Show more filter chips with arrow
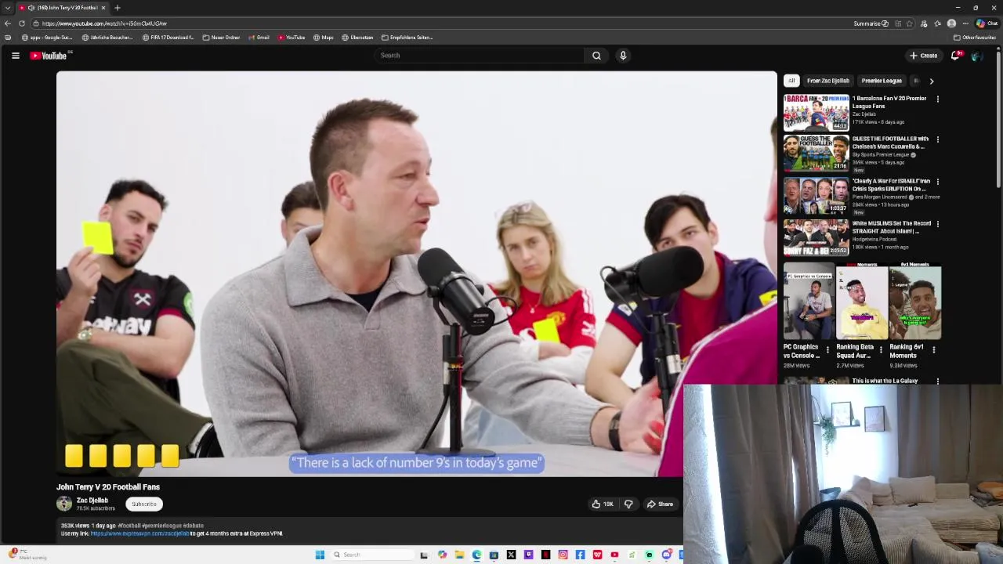Image resolution: width=1003 pixels, height=564 pixels. pos(931,81)
